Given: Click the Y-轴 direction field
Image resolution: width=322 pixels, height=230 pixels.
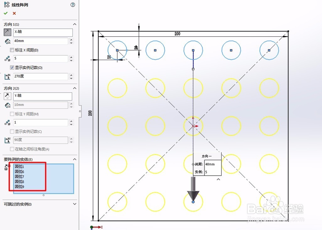Looking at the screenshot, I should coord(43,96).
